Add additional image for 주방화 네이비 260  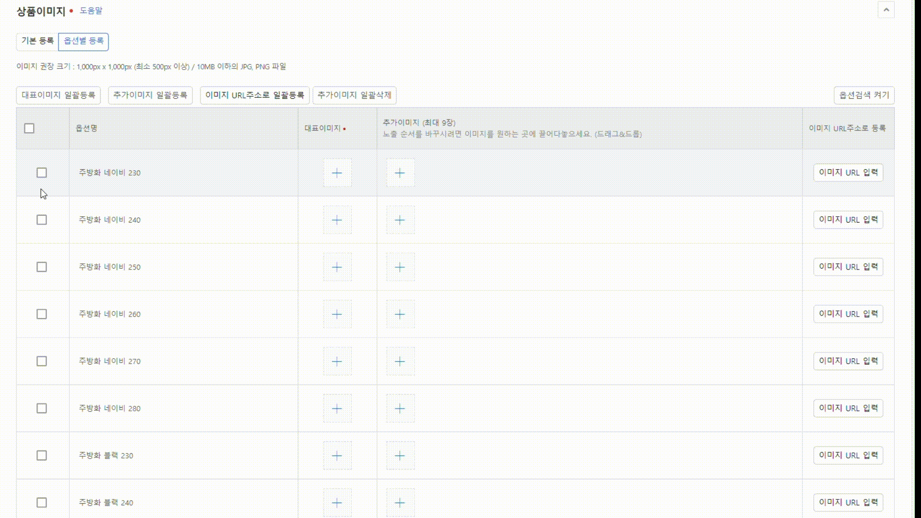[400, 314]
